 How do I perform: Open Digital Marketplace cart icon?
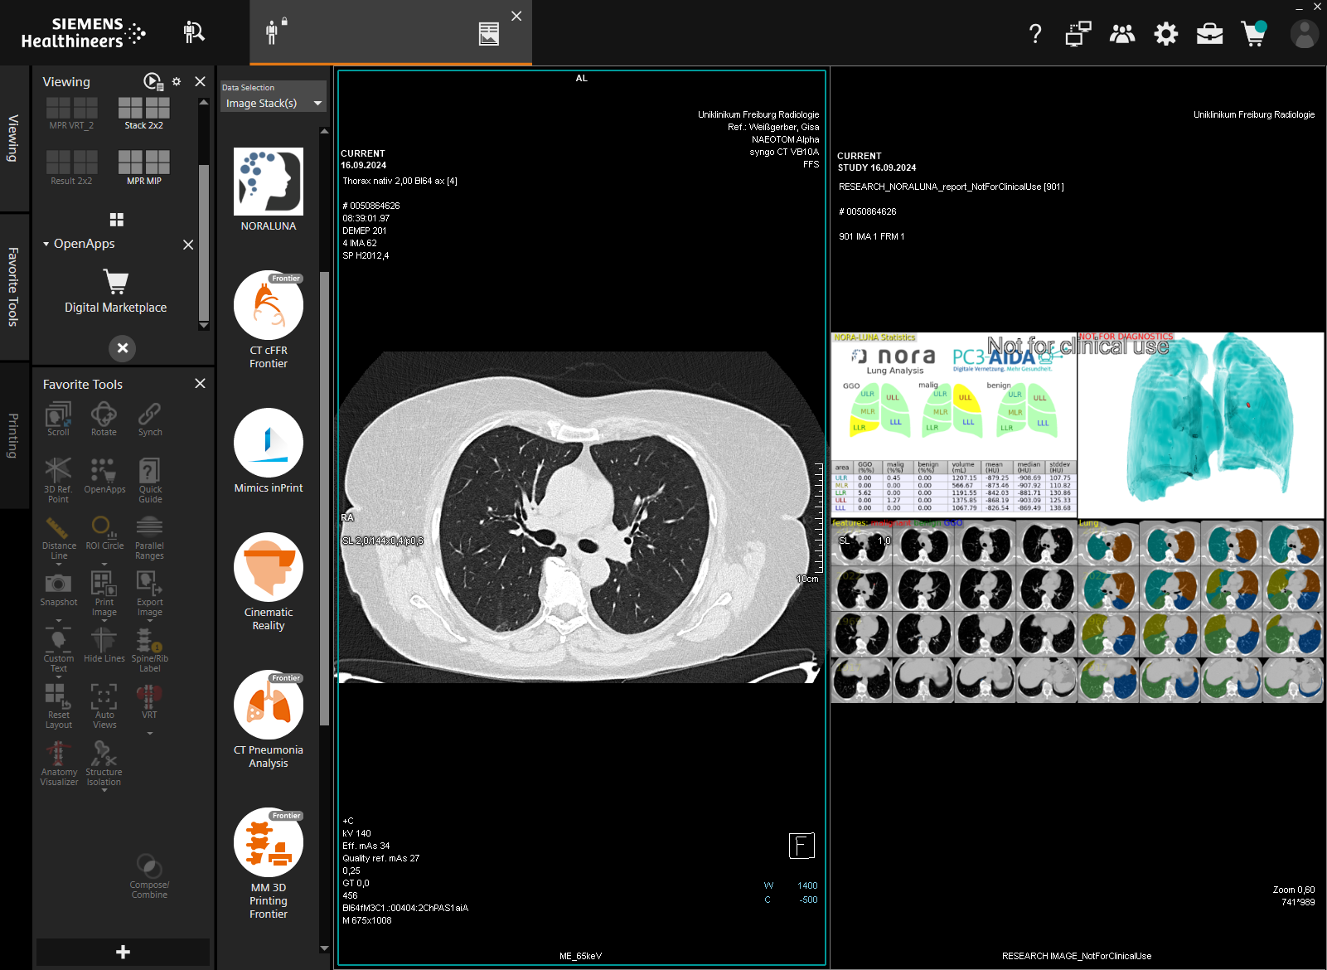point(116,283)
